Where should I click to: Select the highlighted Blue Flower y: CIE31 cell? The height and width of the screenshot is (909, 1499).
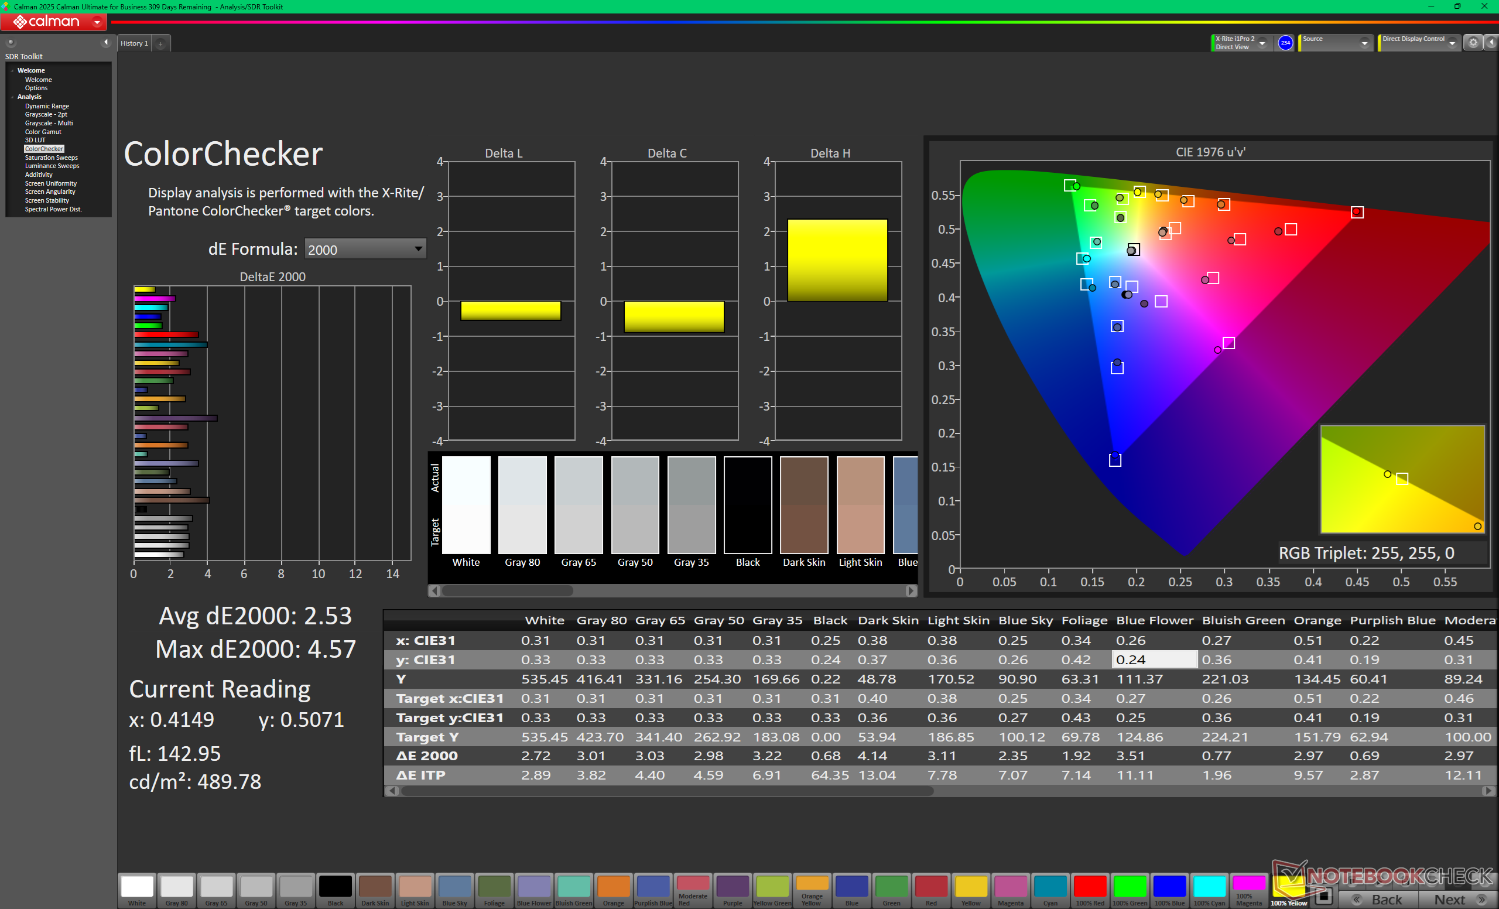(x=1154, y=659)
